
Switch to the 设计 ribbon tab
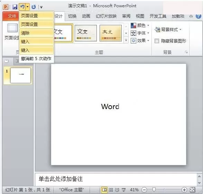tap(58, 16)
